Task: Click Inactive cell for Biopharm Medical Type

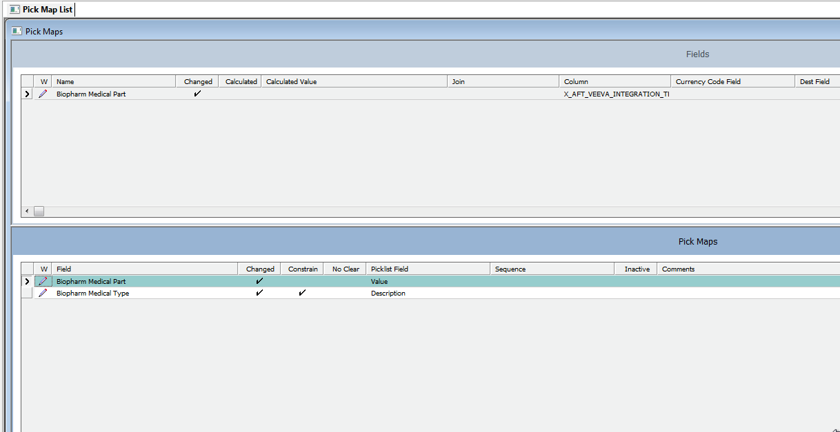Action: click(636, 293)
